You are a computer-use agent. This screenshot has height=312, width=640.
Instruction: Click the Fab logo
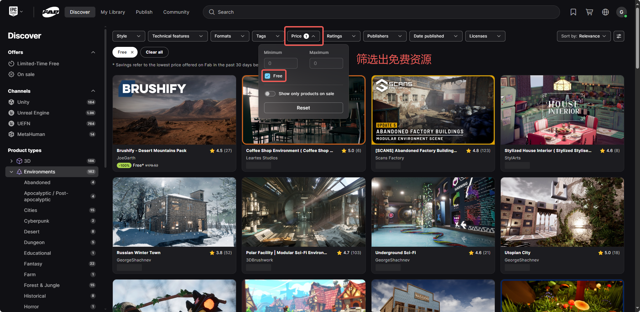(51, 12)
